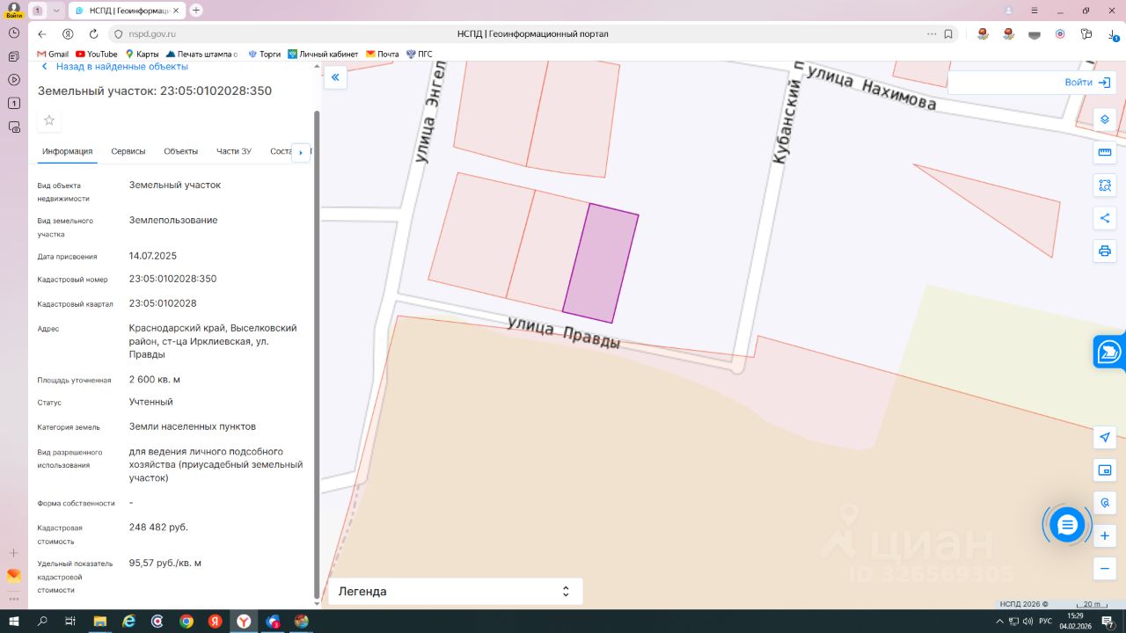Zoom in on the map

click(1105, 535)
